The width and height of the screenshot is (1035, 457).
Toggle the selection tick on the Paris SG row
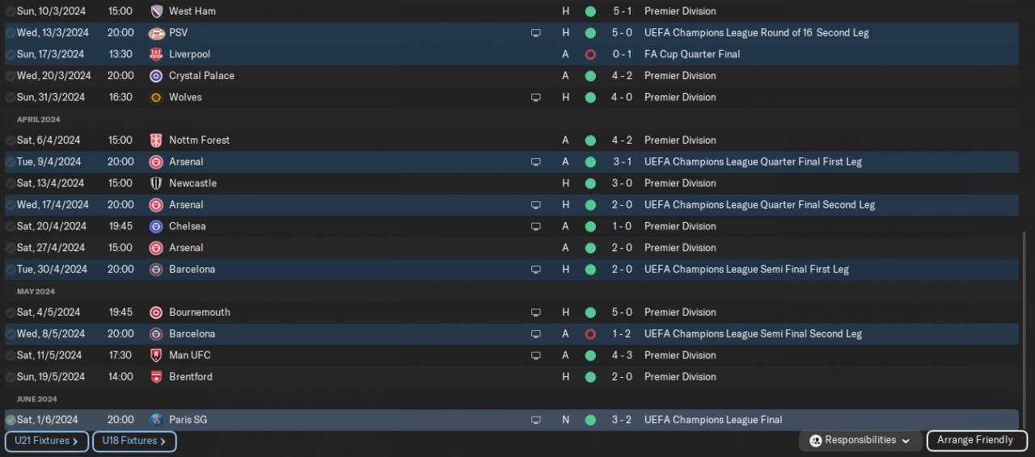tap(11, 420)
